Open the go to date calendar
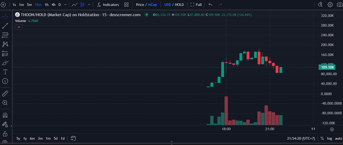The width and height of the screenshot is (343, 145). [73, 138]
